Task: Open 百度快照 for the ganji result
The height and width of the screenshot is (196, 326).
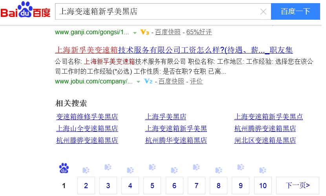Action: pyautogui.click(x=168, y=32)
